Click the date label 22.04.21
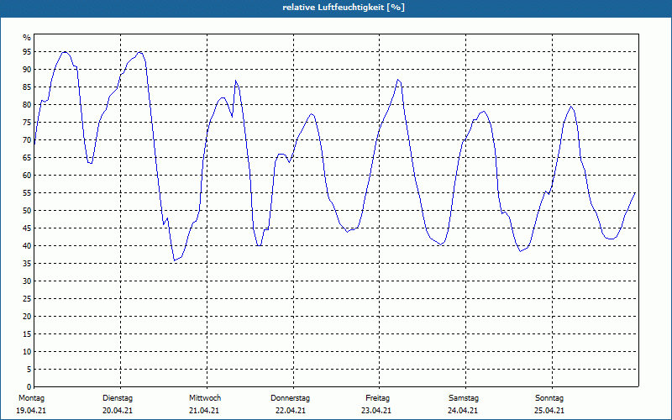 291,411
